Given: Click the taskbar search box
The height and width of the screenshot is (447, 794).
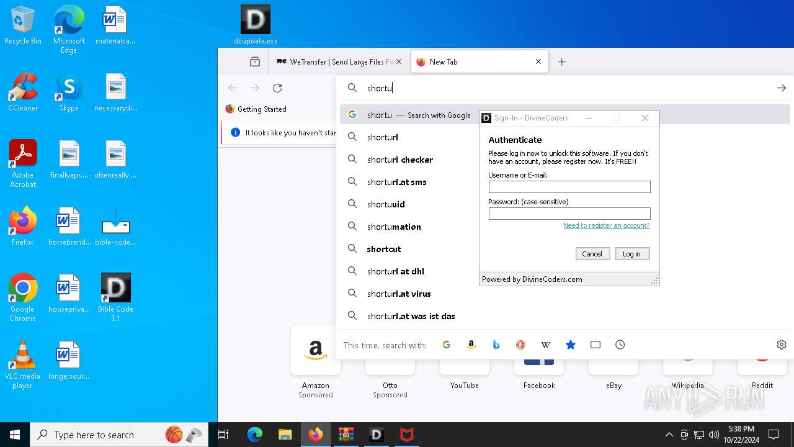Looking at the screenshot, I should coord(119,435).
